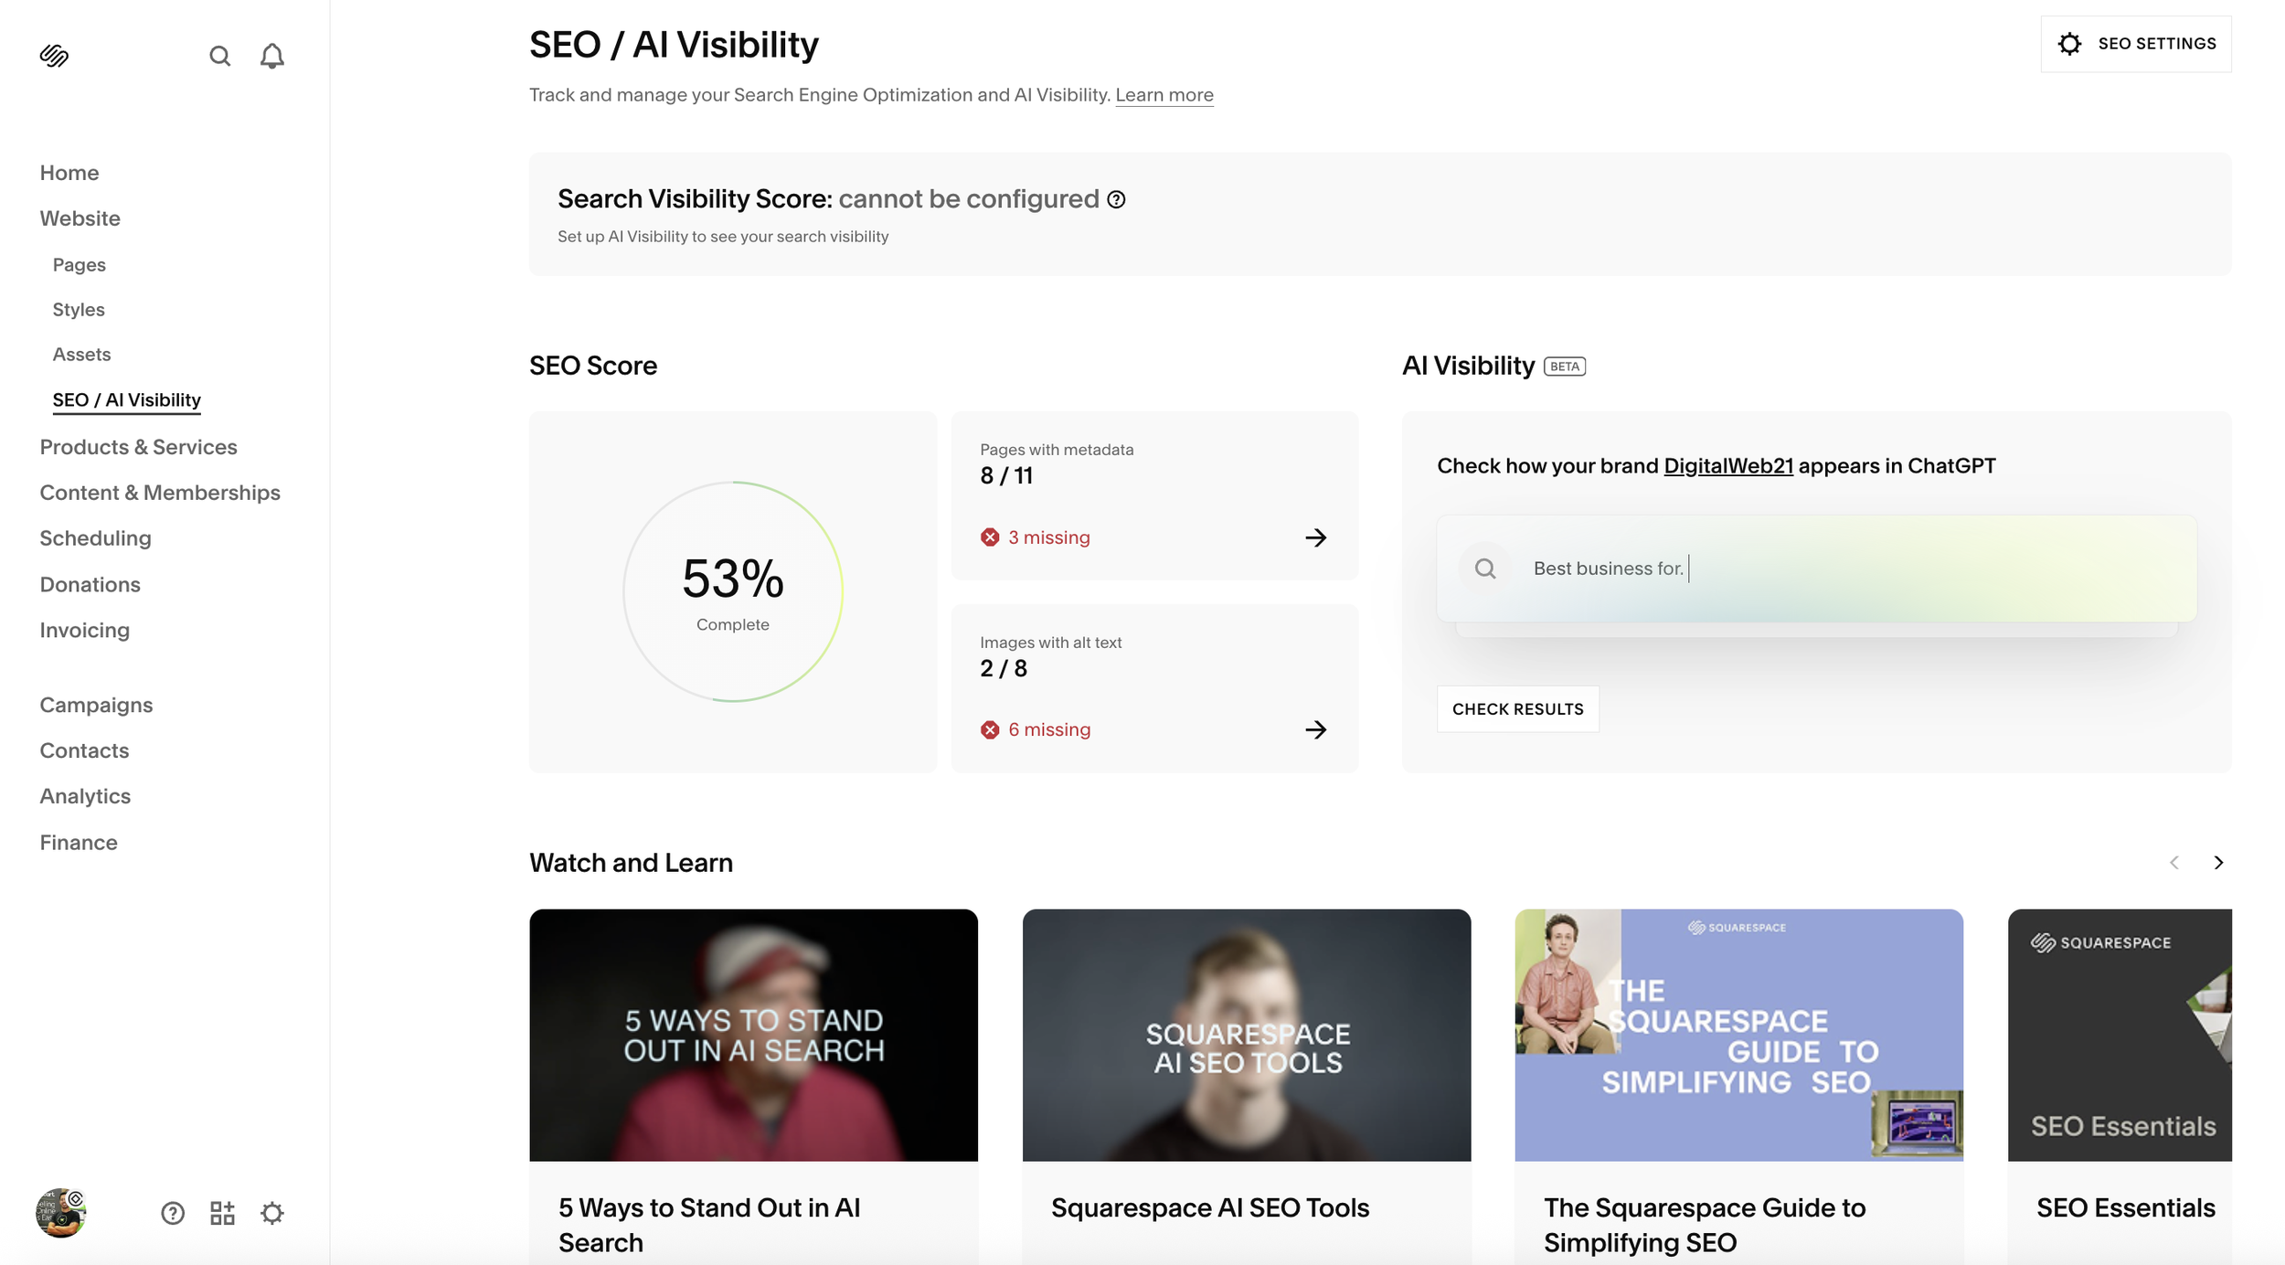
Task: Click the tooltip icon next to Search Visibility Score
Action: pos(1116,199)
